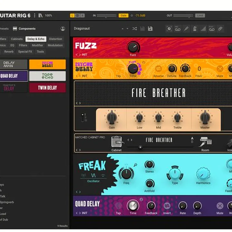
Task: Shuffle presets with the random icon
Action: (x=134, y=29)
